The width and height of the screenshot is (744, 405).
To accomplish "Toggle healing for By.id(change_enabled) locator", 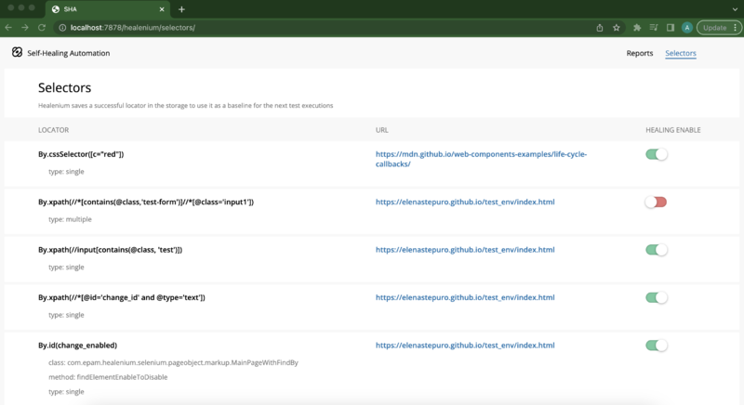I will tap(657, 346).
